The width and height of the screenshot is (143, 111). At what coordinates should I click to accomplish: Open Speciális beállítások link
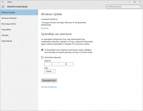(49, 87)
